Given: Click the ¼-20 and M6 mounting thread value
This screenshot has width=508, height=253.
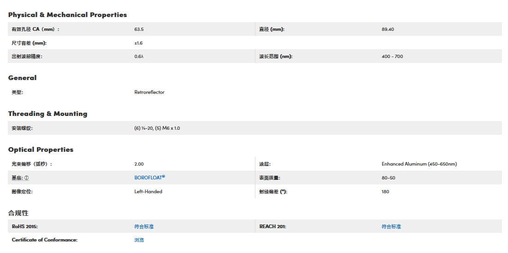Looking at the screenshot, I should point(157,128).
